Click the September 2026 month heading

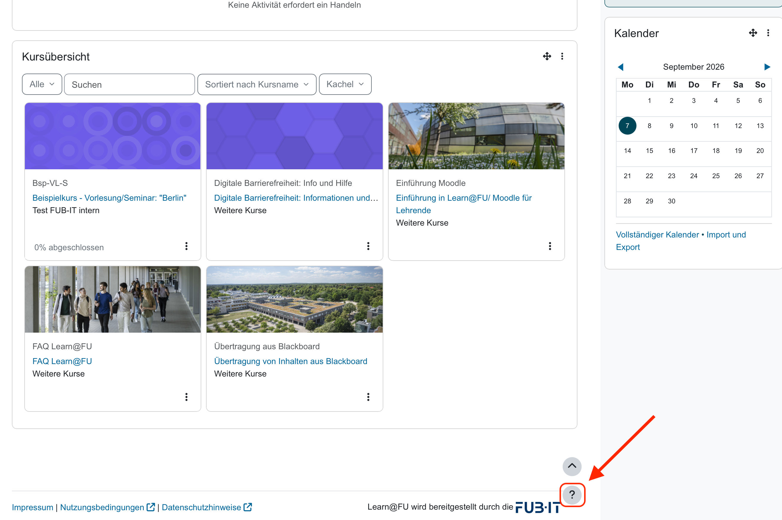(x=693, y=67)
